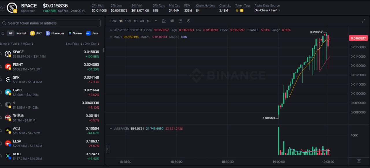Image resolution: width=370 pixels, height=168 pixels.
Task: Switch to the Solana network tab
Action: (75, 33)
